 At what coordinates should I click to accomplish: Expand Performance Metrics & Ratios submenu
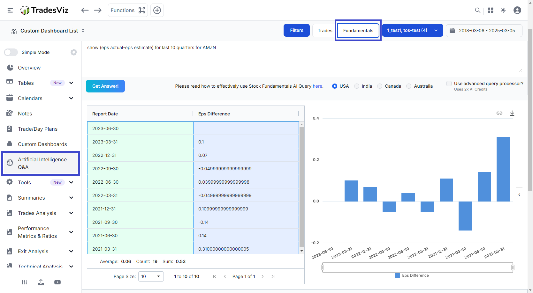71,232
